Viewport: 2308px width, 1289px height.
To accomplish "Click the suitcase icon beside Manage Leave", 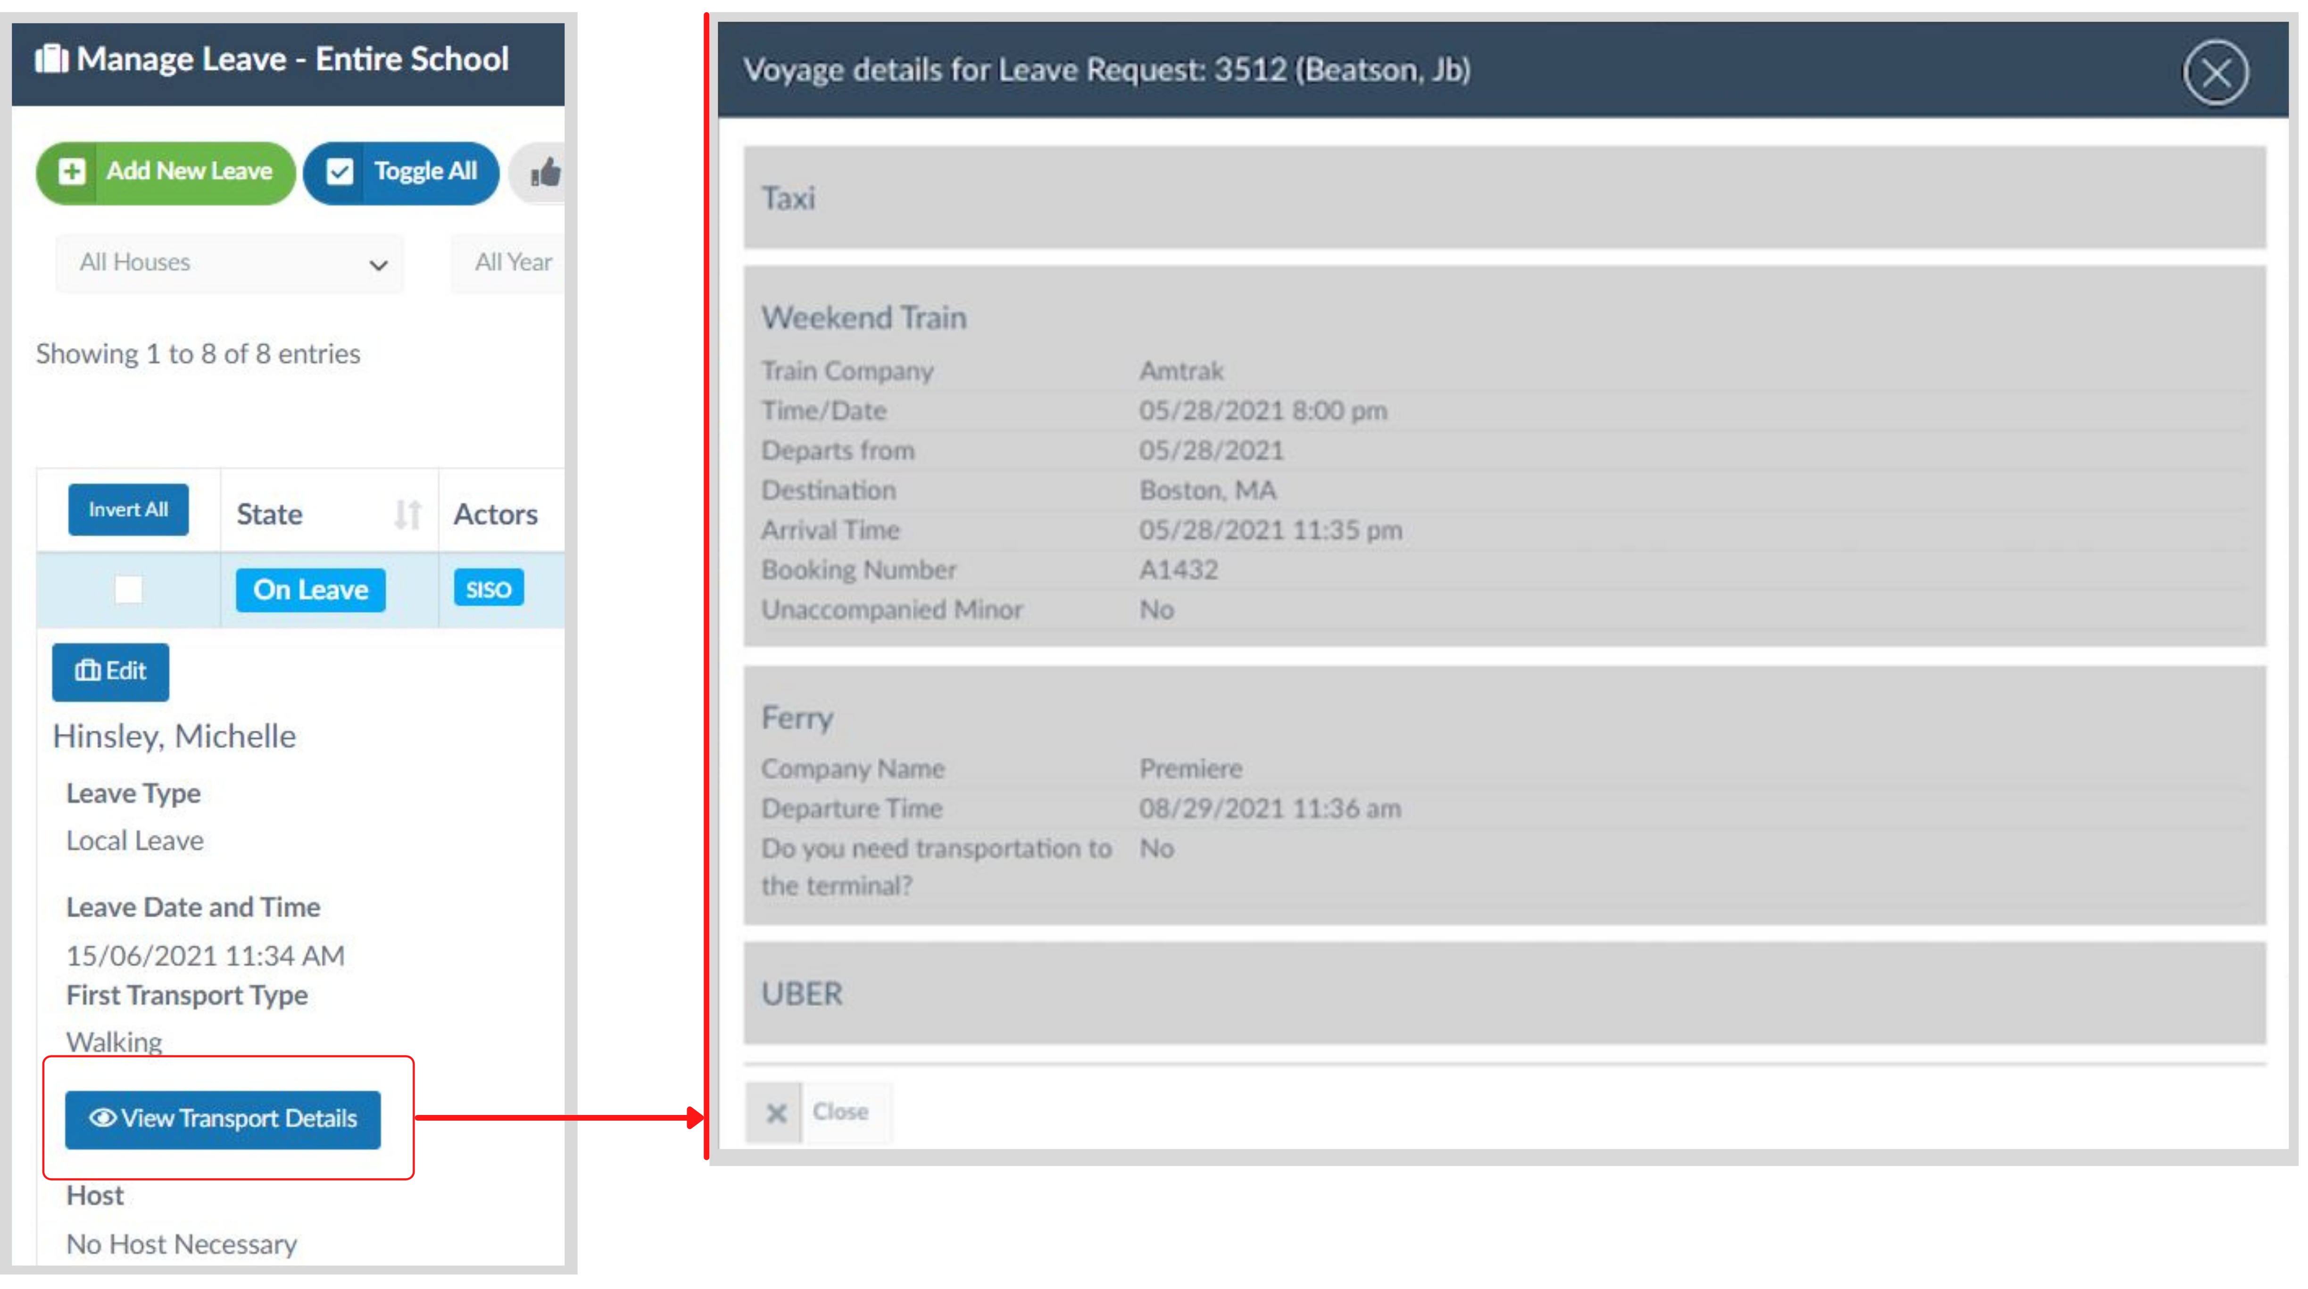I will [x=51, y=59].
